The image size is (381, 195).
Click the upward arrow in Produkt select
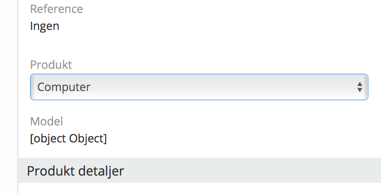coord(359,84)
